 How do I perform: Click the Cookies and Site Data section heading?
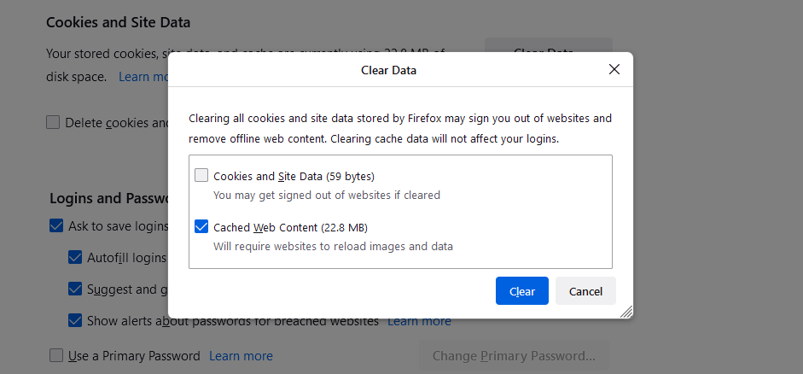pyautogui.click(x=118, y=22)
